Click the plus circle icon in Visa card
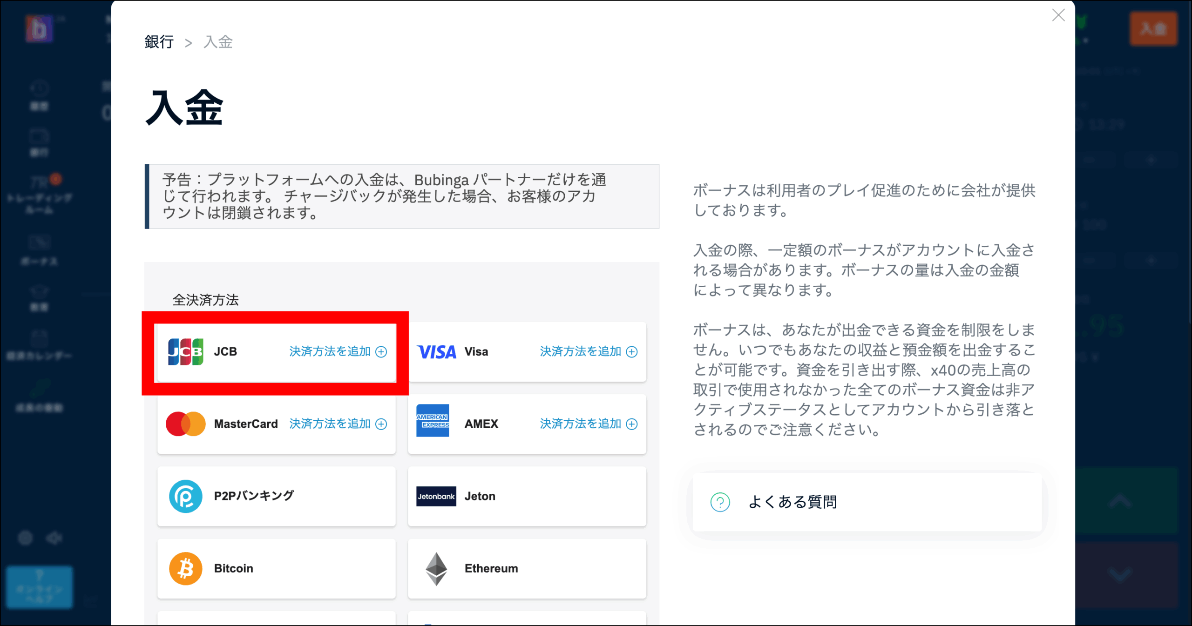Screen dimensions: 1192x626 [631, 352]
